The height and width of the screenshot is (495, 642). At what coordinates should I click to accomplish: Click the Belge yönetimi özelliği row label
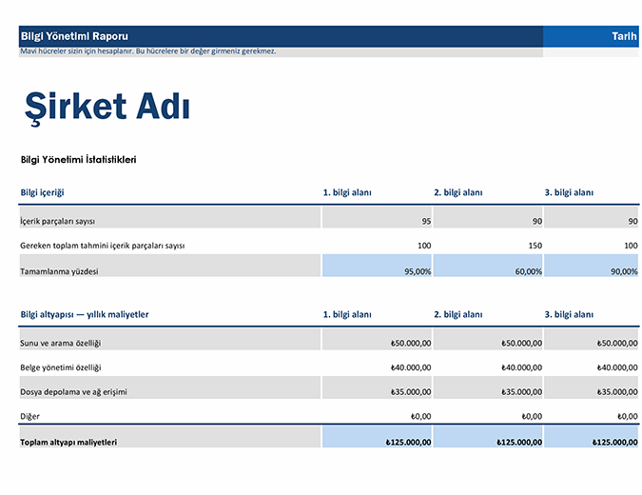pos(61,367)
